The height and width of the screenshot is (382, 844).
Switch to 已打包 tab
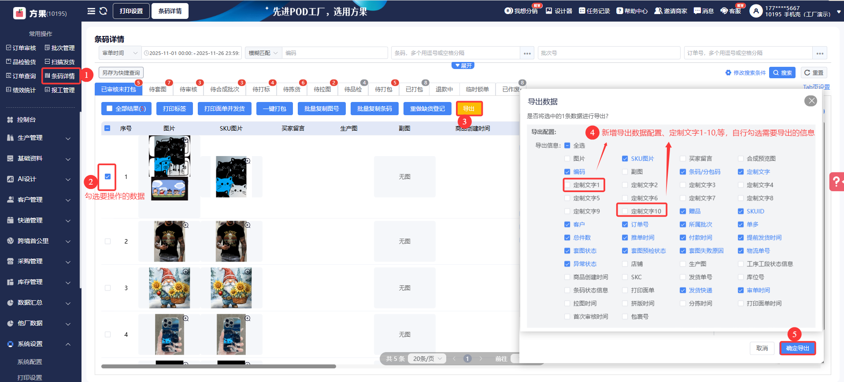pos(414,89)
